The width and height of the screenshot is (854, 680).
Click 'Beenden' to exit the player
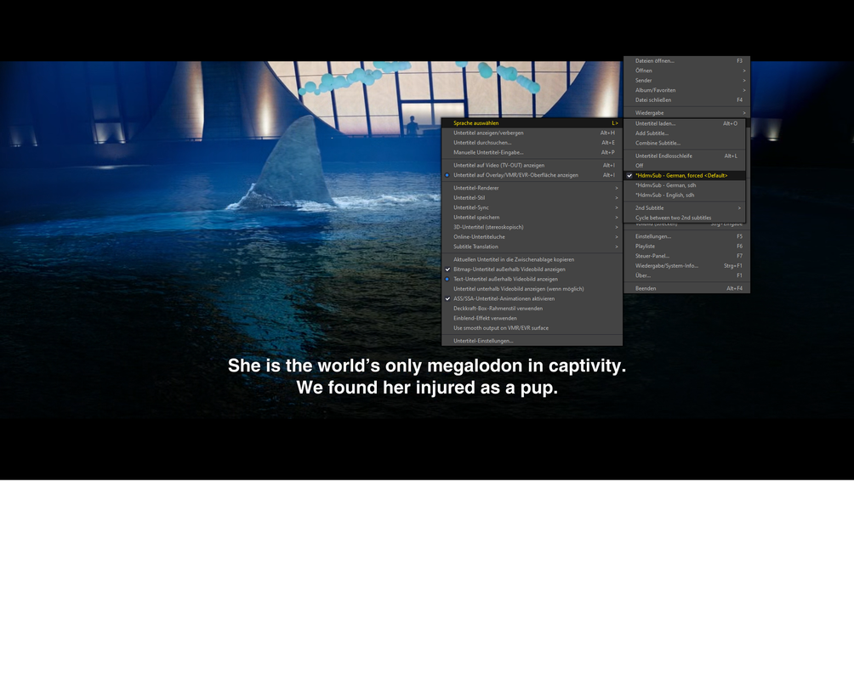point(686,288)
